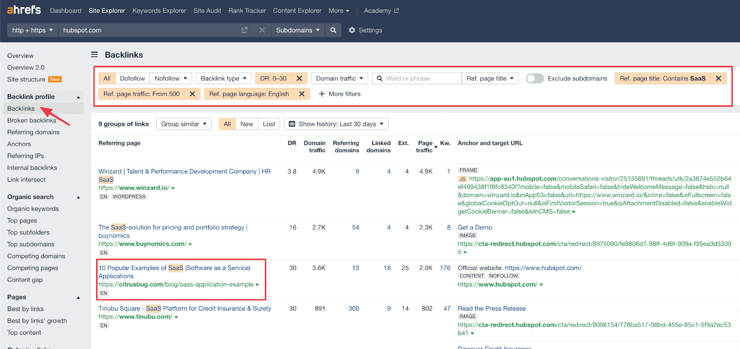Expand www.hubspot.com target URL caret

[x=541, y=285]
